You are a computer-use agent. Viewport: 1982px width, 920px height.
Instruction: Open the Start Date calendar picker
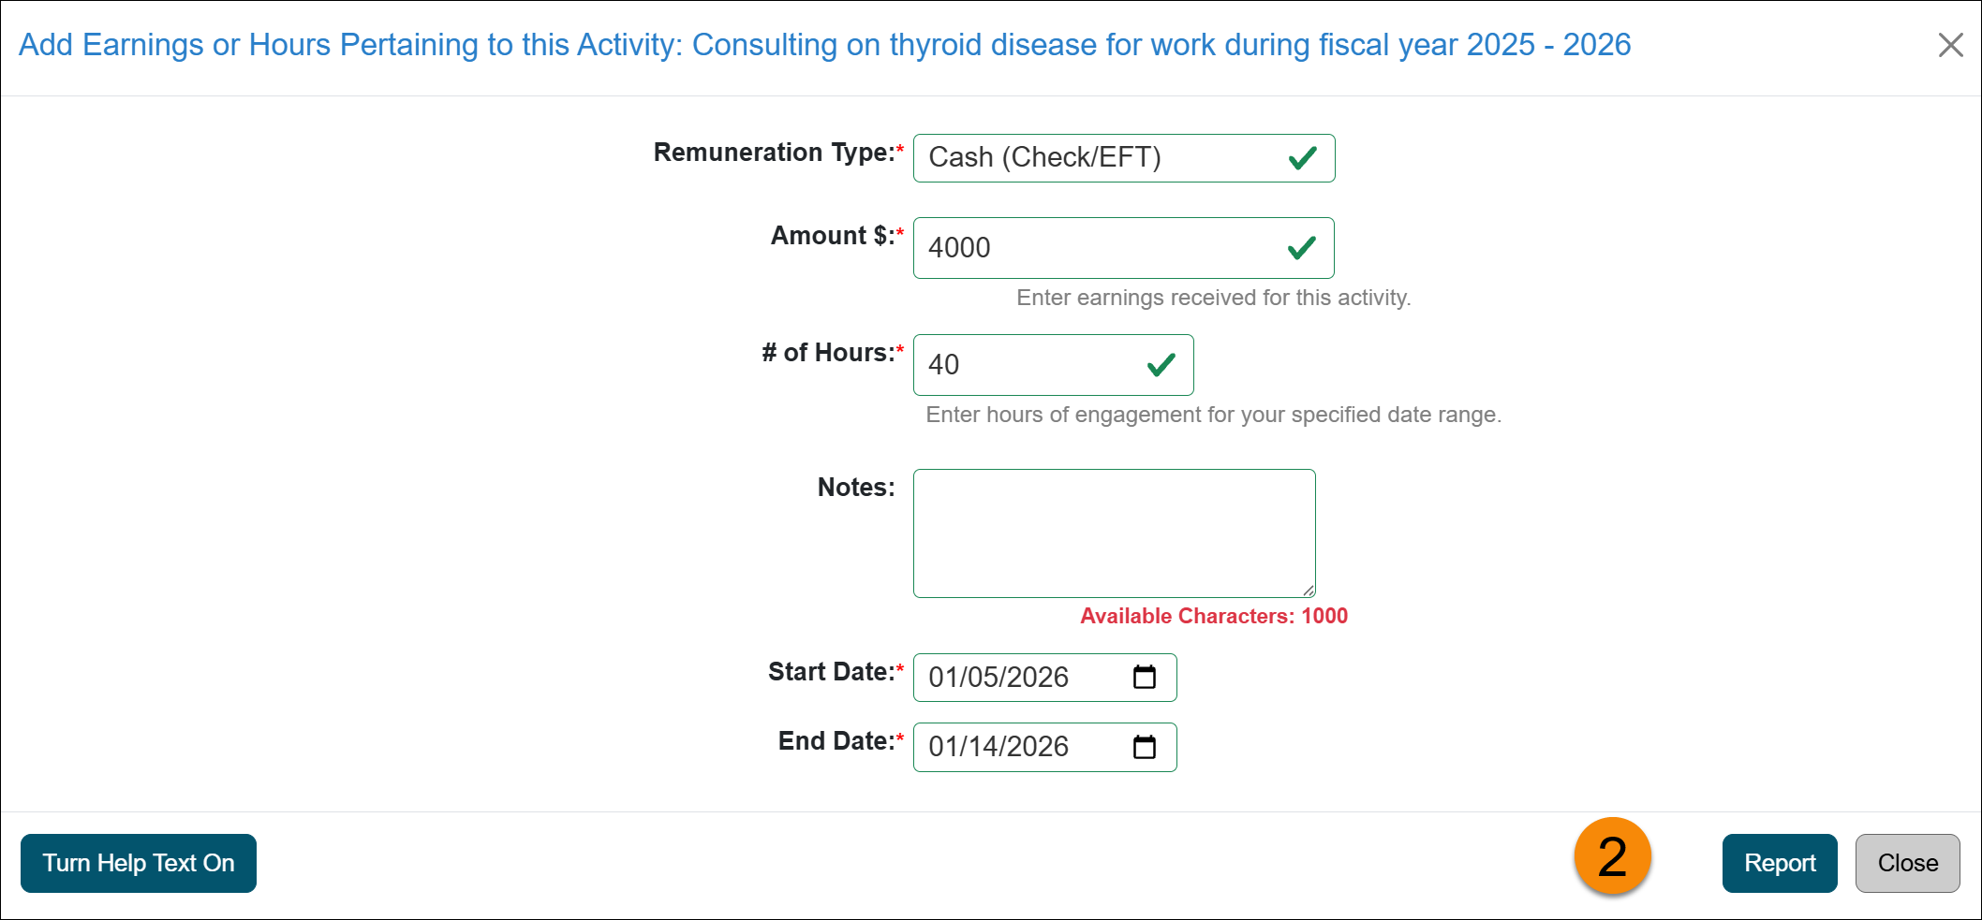1146,677
